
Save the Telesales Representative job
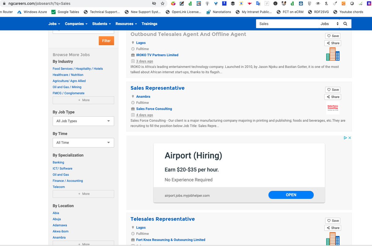(333, 221)
